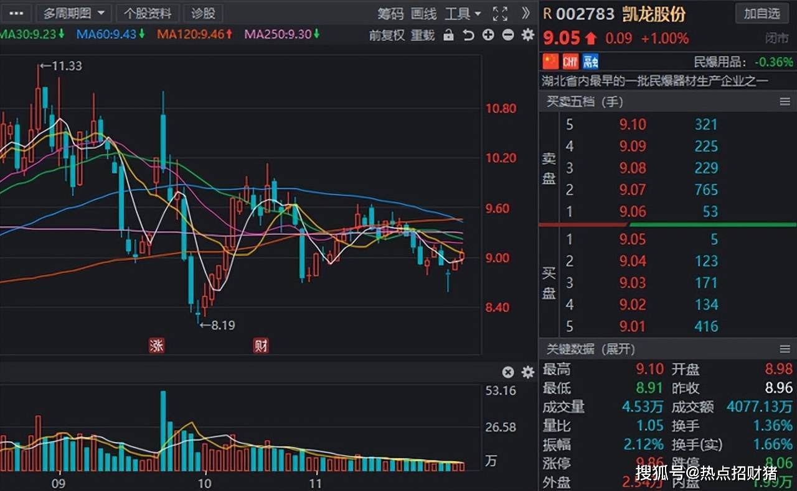
Task: Click the MA120:9.46 indicator label
Action: (x=195, y=34)
